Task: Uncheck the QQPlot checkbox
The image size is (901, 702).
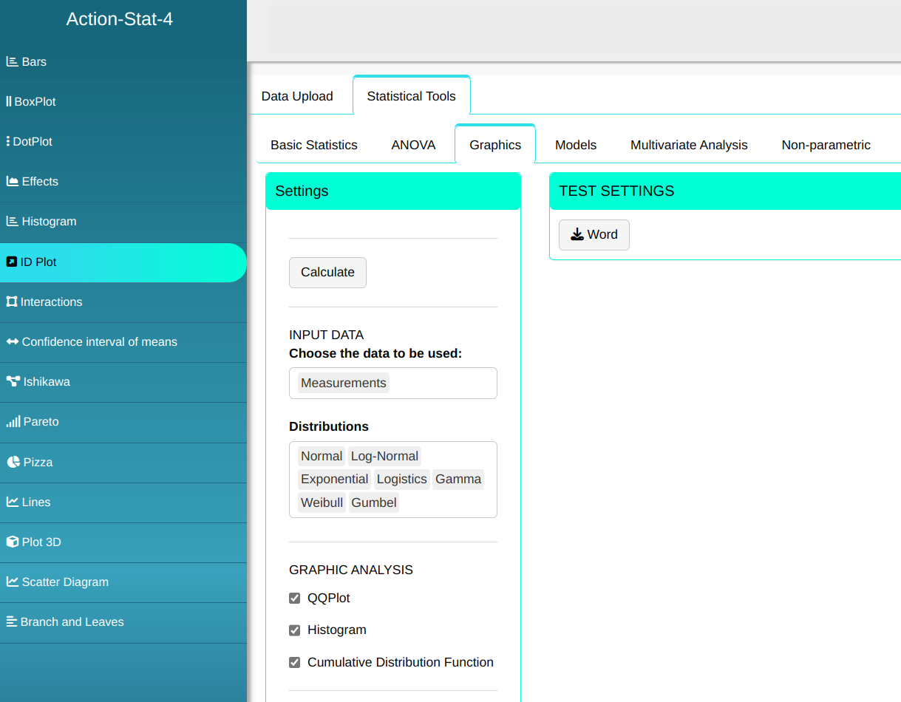Action: point(295,599)
